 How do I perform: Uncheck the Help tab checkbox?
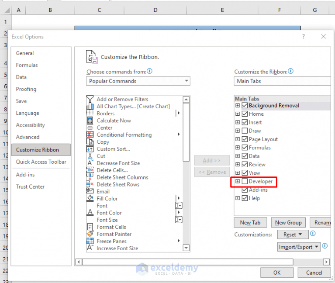point(245,198)
